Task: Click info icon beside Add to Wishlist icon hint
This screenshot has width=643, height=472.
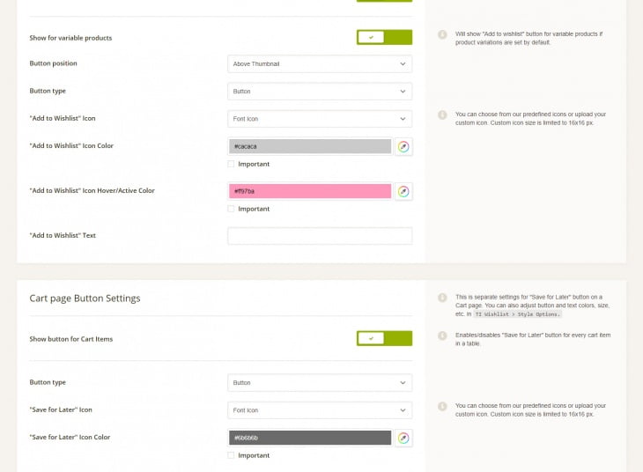Action: click(x=442, y=114)
